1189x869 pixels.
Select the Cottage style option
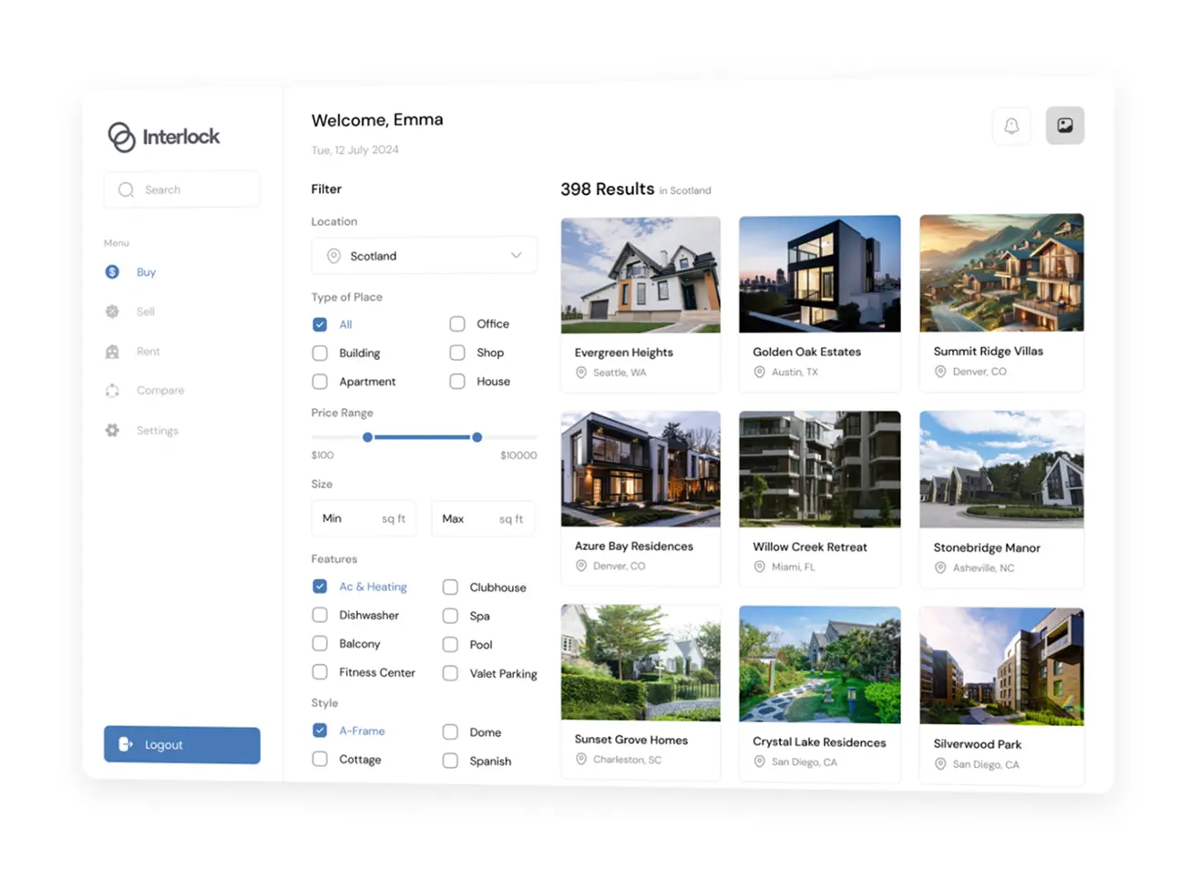[x=320, y=759]
